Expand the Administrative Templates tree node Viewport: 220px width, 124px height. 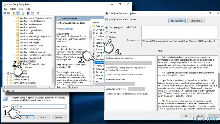pyautogui.click(x=8, y=83)
